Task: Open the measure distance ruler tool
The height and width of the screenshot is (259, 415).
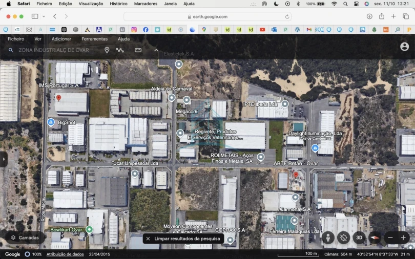Action: 138,50
